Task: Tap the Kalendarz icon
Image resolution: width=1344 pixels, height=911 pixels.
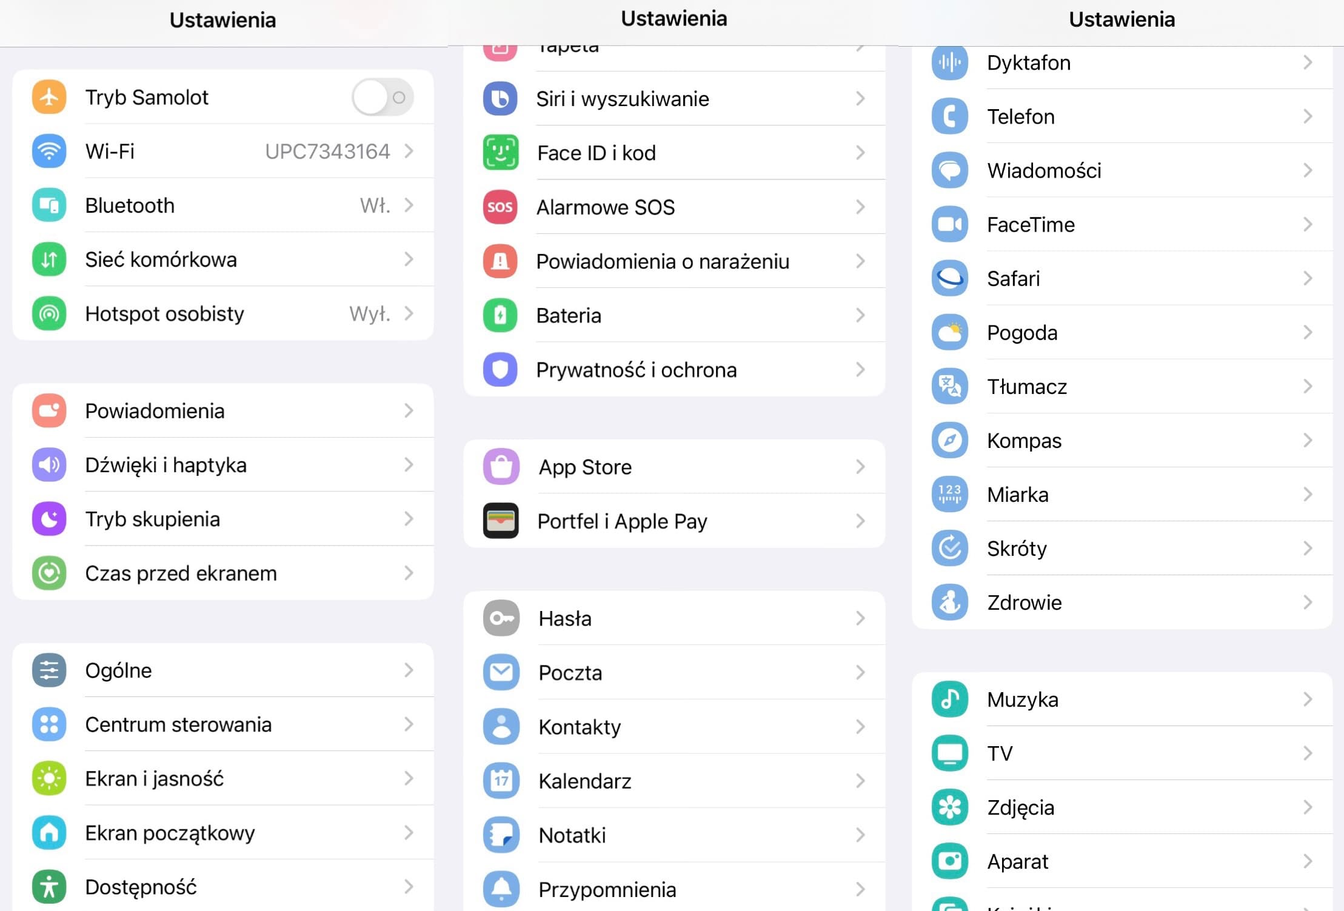Action: pyautogui.click(x=501, y=781)
